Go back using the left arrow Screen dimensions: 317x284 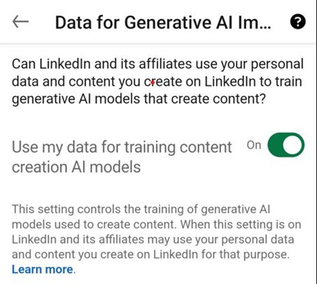21,21
